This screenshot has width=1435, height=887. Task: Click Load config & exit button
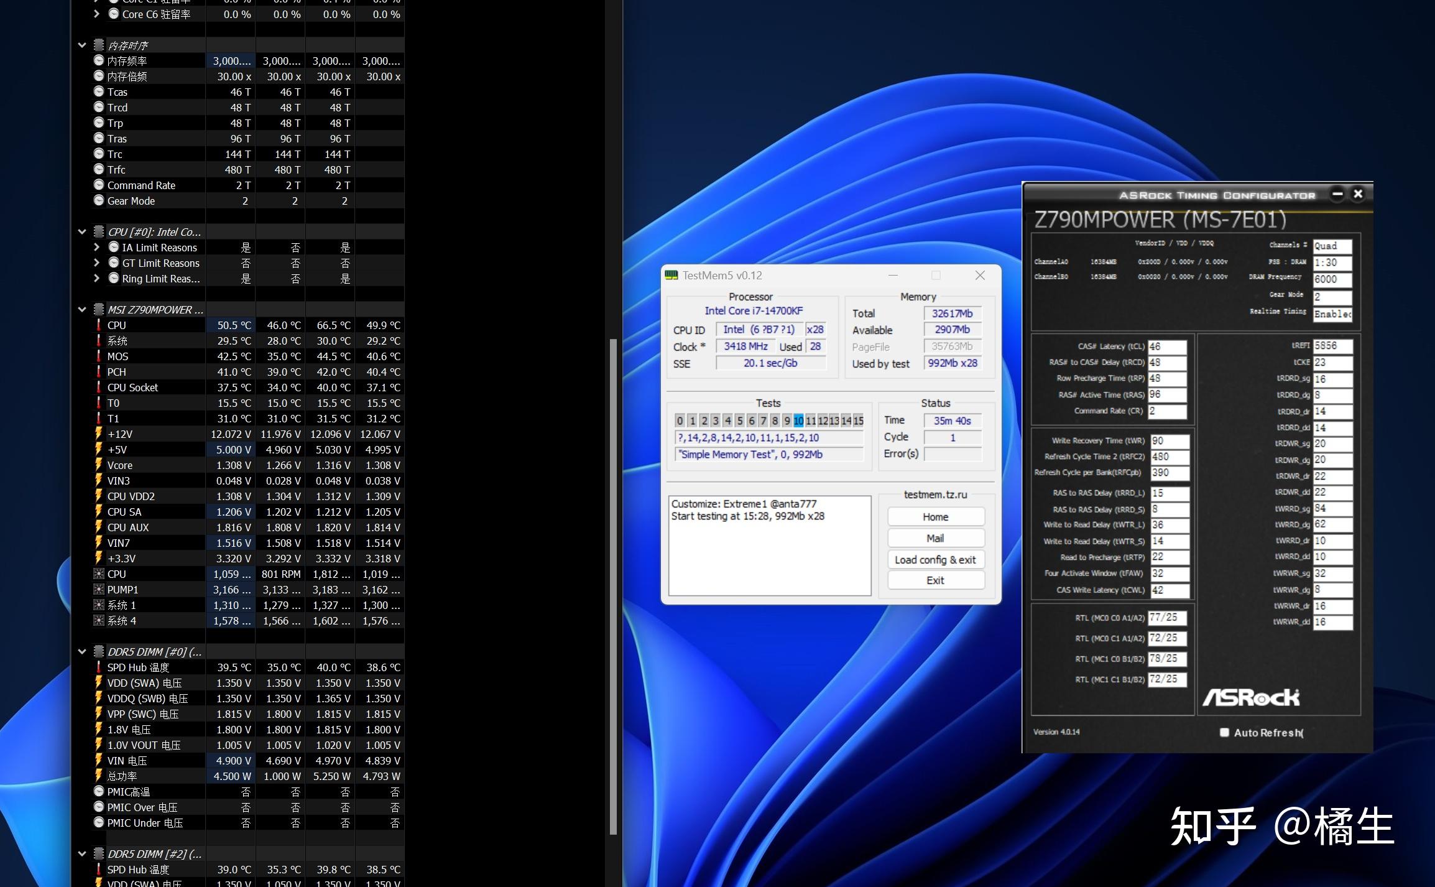click(934, 559)
